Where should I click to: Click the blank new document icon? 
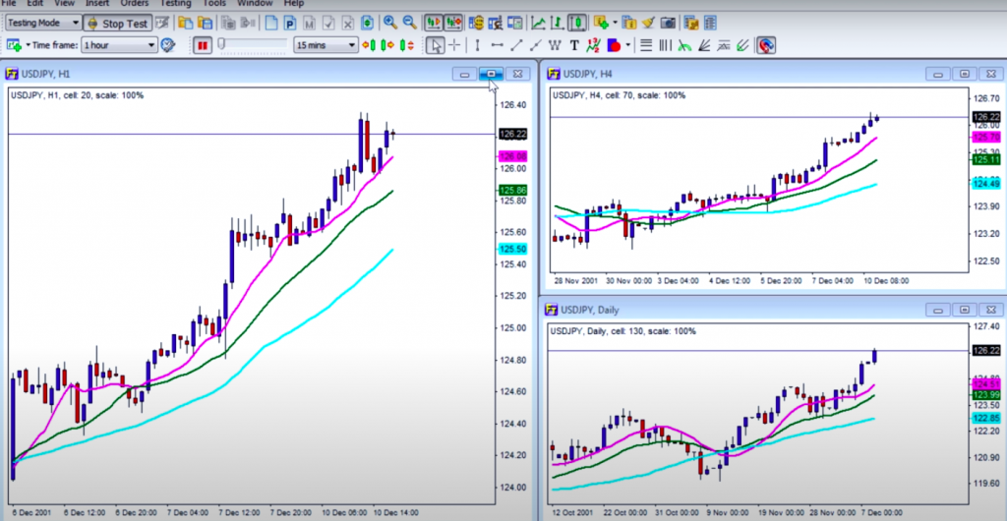pos(271,23)
